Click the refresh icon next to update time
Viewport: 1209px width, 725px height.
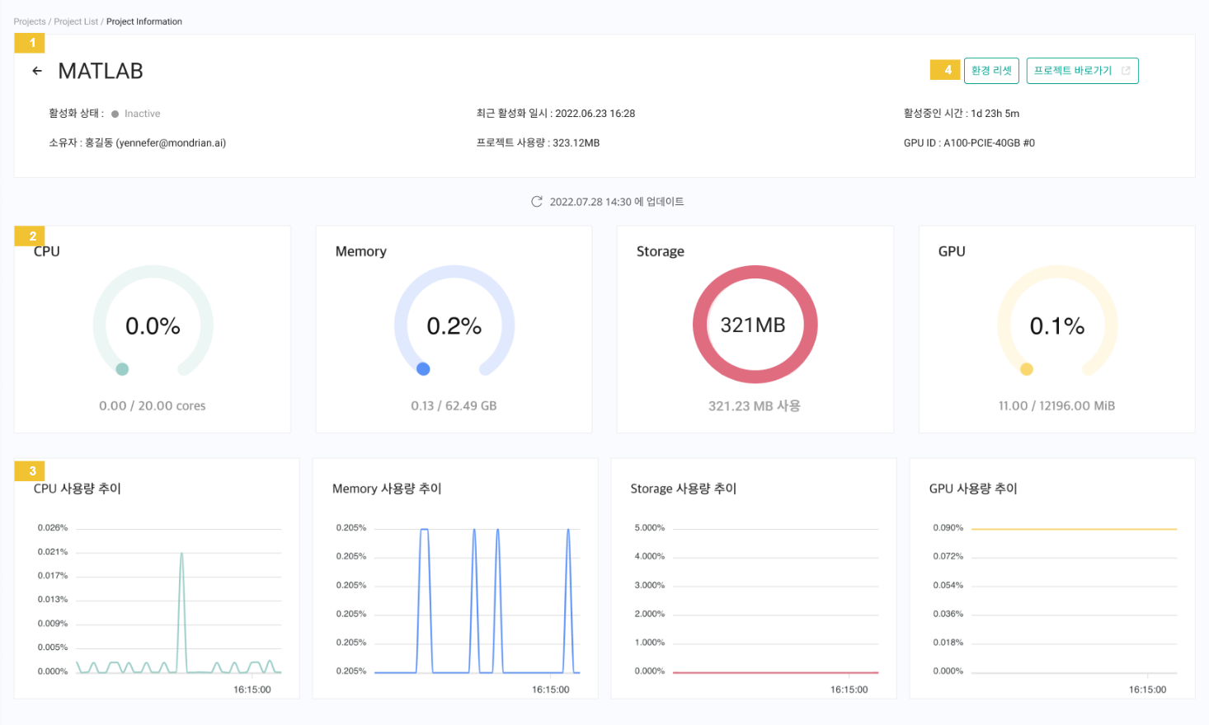pos(537,202)
